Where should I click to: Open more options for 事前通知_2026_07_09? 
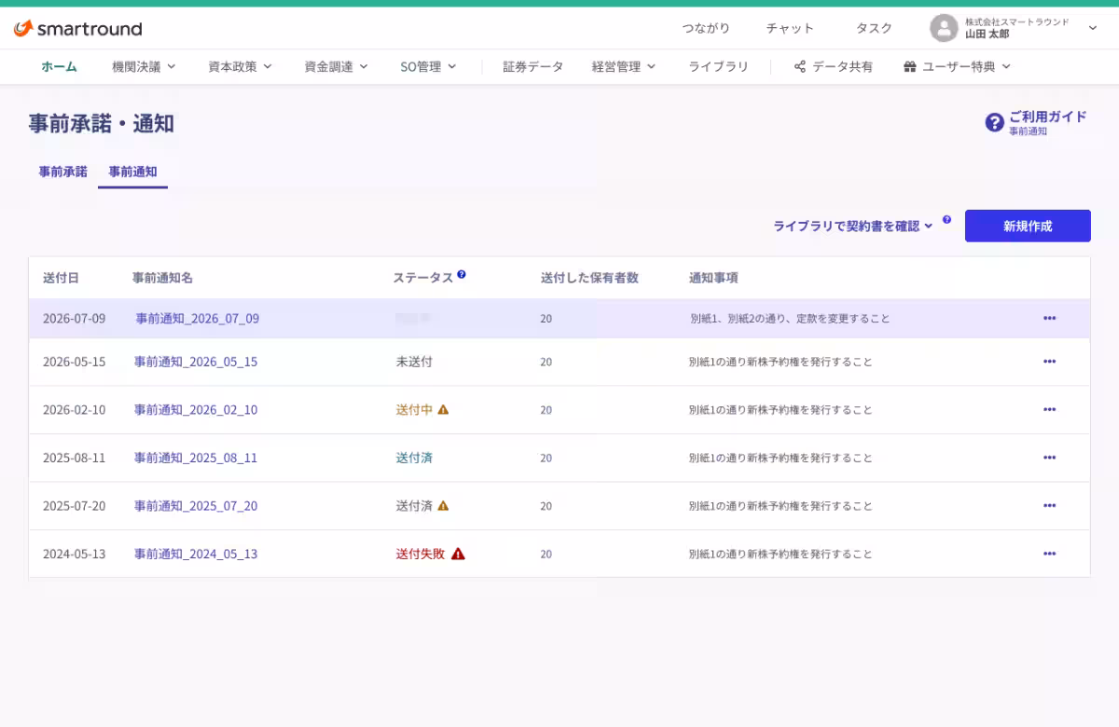1050,319
